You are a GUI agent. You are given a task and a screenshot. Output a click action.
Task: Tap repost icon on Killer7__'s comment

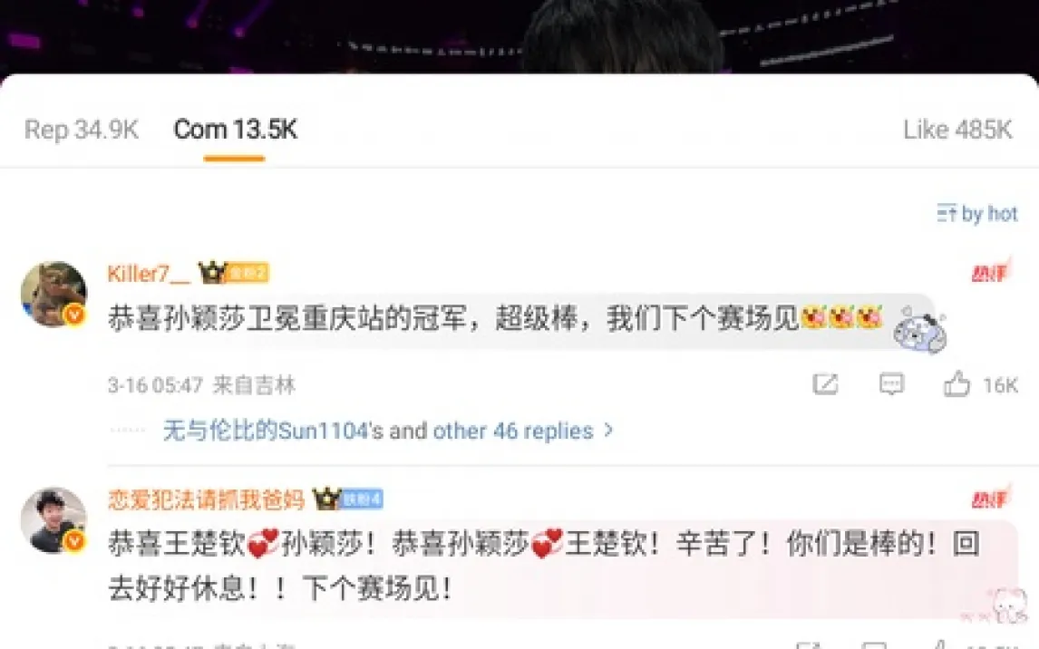(x=826, y=384)
